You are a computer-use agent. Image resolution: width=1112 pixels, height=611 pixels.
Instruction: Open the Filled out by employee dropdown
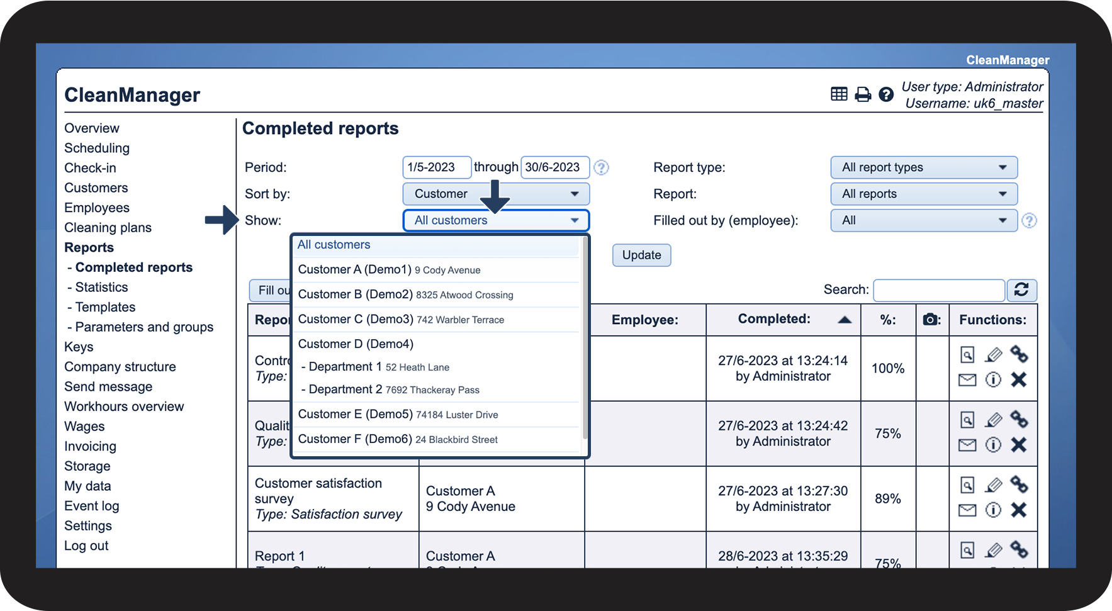coord(923,220)
